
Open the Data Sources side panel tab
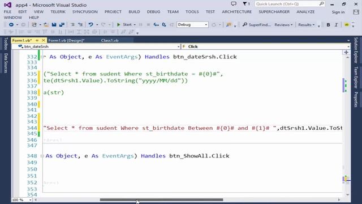[x=6, y=63]
